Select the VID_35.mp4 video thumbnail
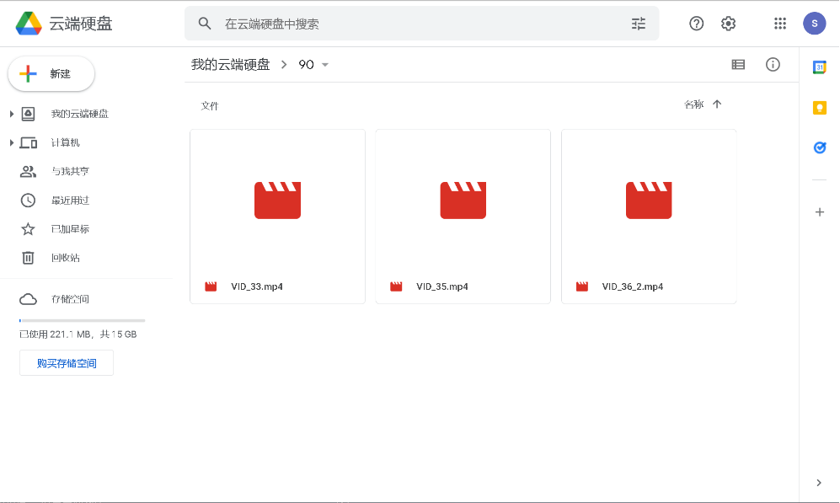The width and height of the screenshot is (840, 503). coord(463,201)
